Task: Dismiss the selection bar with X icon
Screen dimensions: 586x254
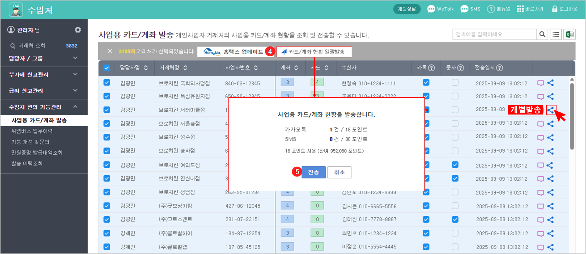Action: pyautogui.click(x=109, y=51)
